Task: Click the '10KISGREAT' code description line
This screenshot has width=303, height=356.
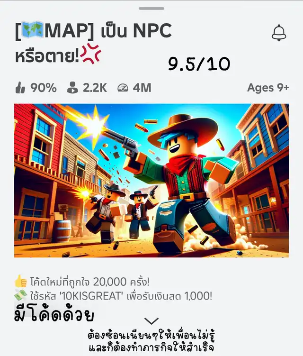Action: (121, 296)
